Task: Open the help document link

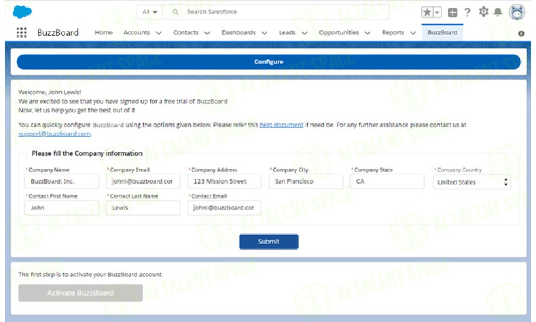Action: (x=281, y=125)
